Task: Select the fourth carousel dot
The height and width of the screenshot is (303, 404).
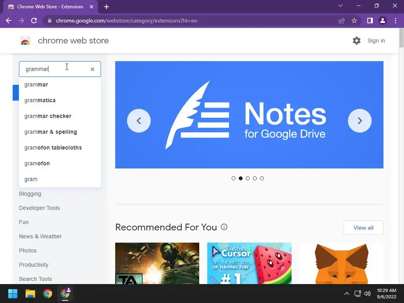Action: pos(255,178)
